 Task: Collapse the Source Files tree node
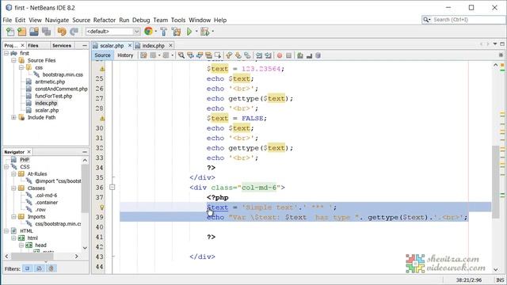pos(13,60)
